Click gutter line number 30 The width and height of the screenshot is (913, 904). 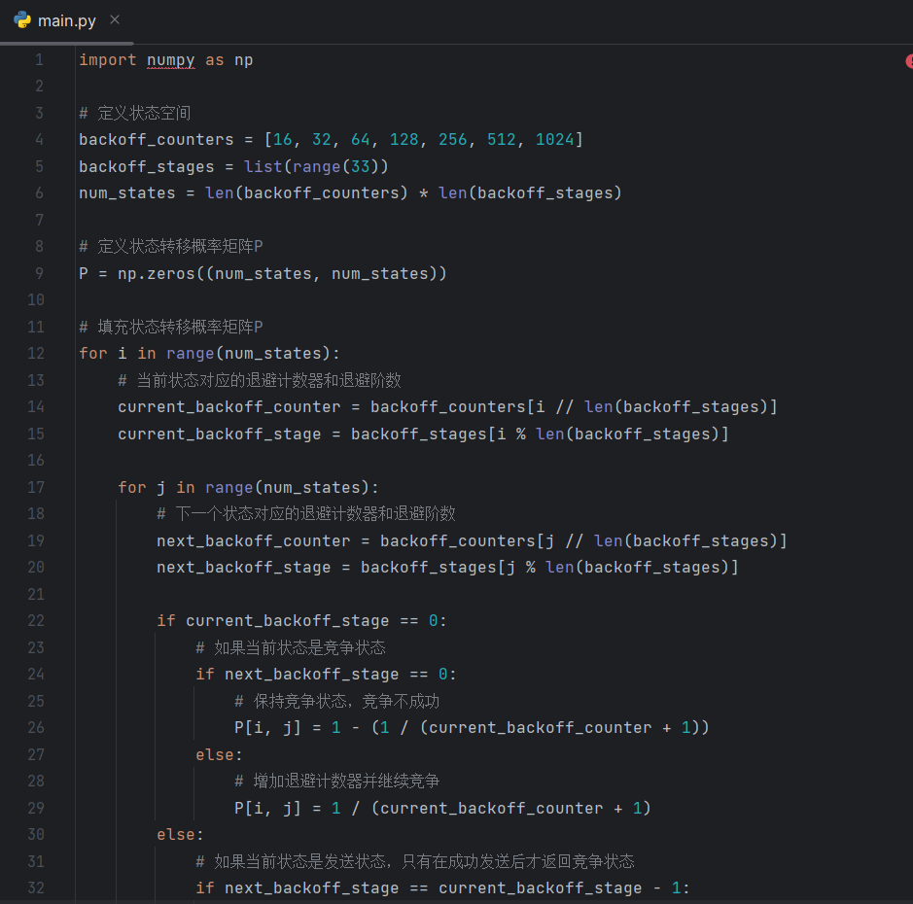point(36,835)
